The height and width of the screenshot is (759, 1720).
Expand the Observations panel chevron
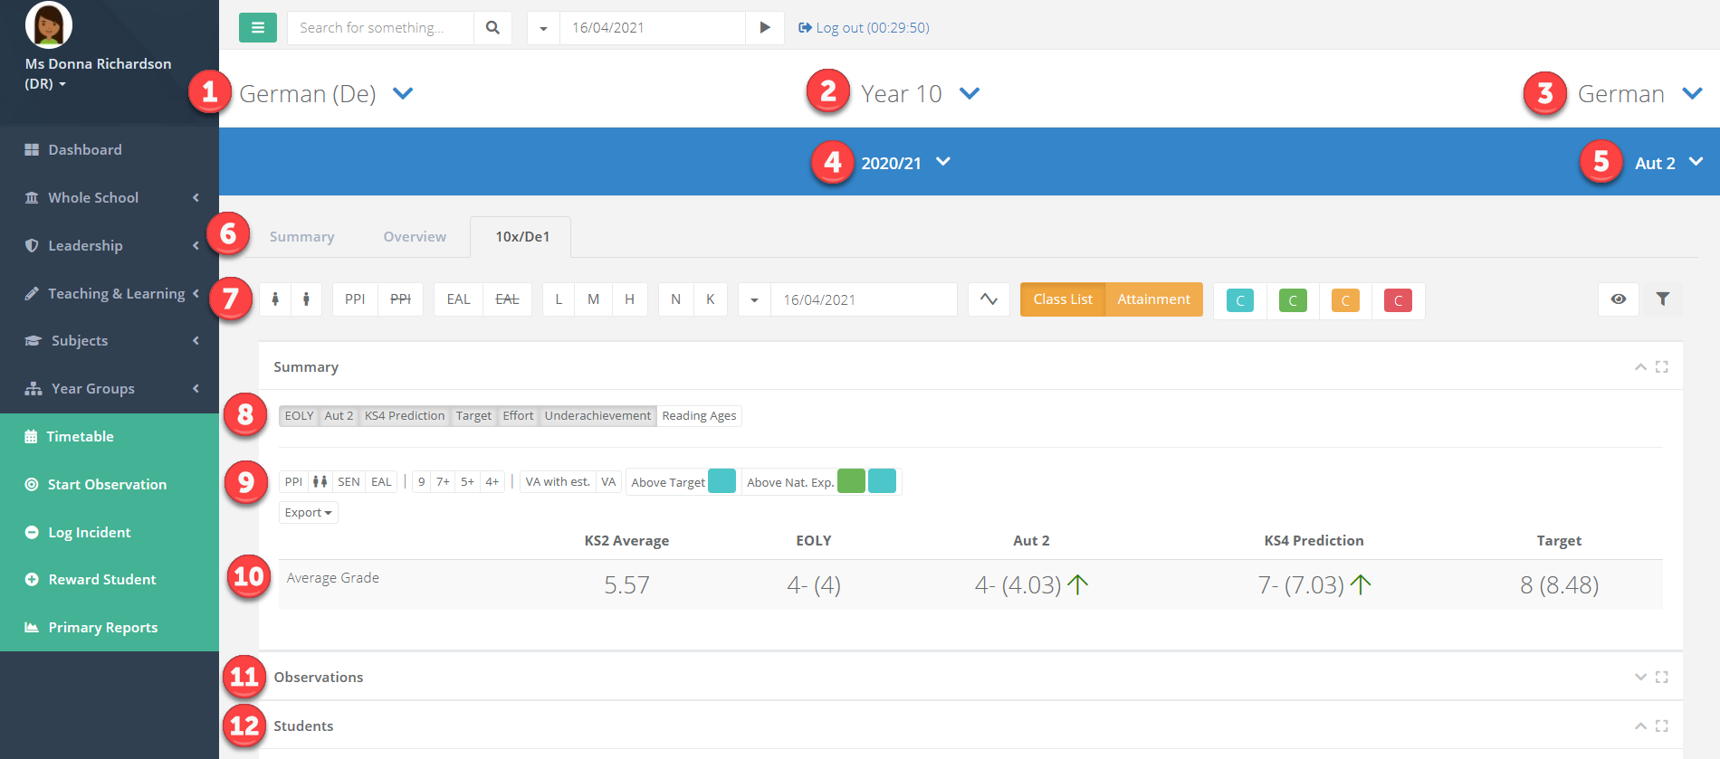click(x=1640, y=677)
